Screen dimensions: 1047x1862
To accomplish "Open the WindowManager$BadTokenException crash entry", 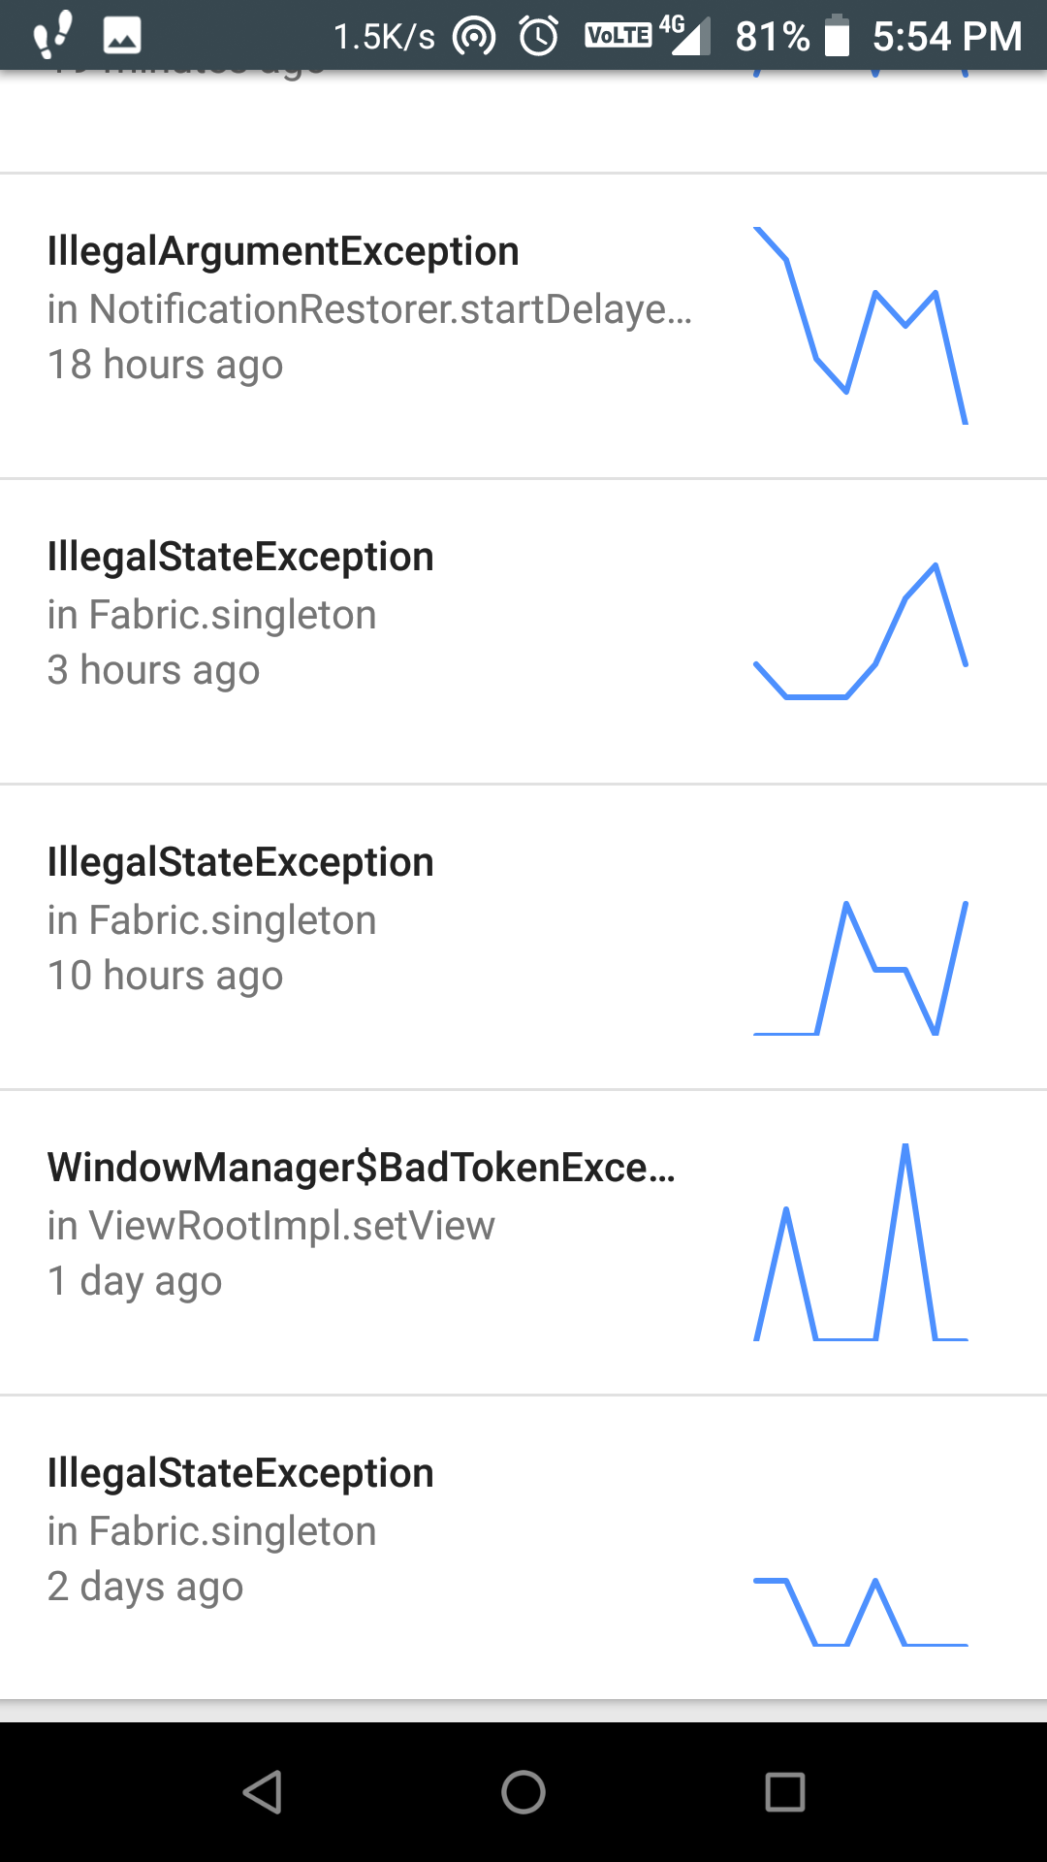I will (523, 1242).
